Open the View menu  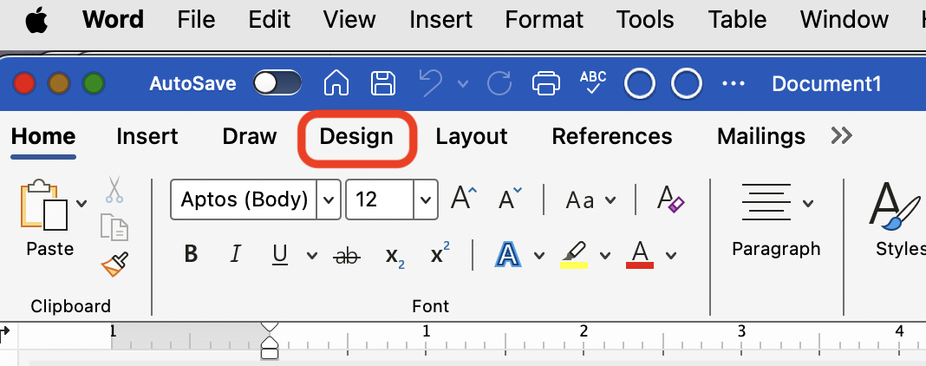[349, 20]
